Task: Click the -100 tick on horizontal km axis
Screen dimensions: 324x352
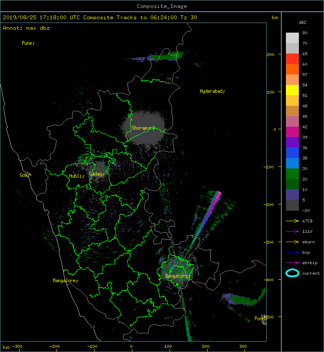Action: pos(92,347)
